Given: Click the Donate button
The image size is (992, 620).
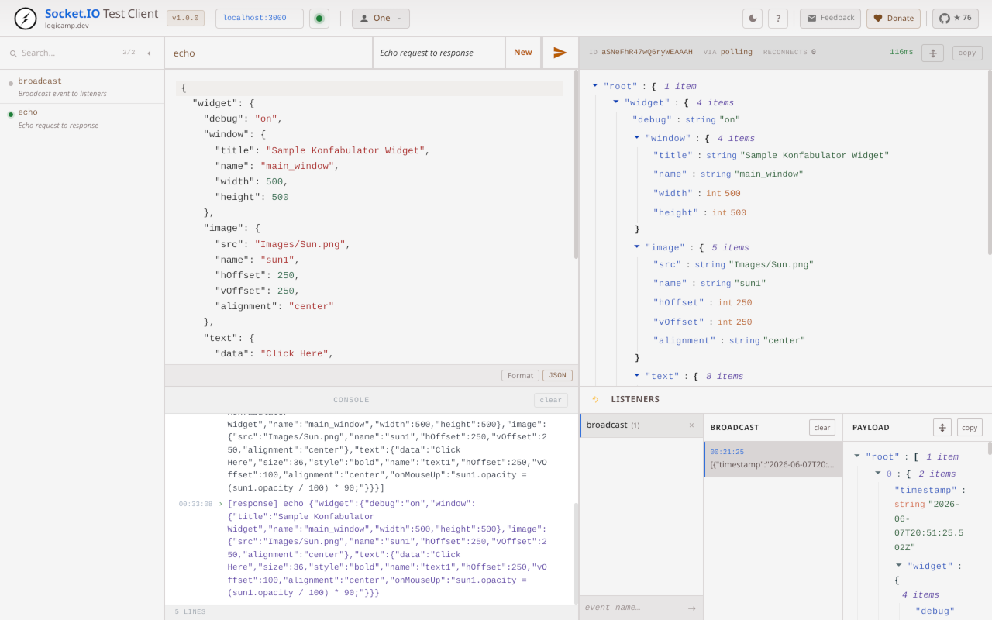Looking at the screenshot, I should 893,19.
